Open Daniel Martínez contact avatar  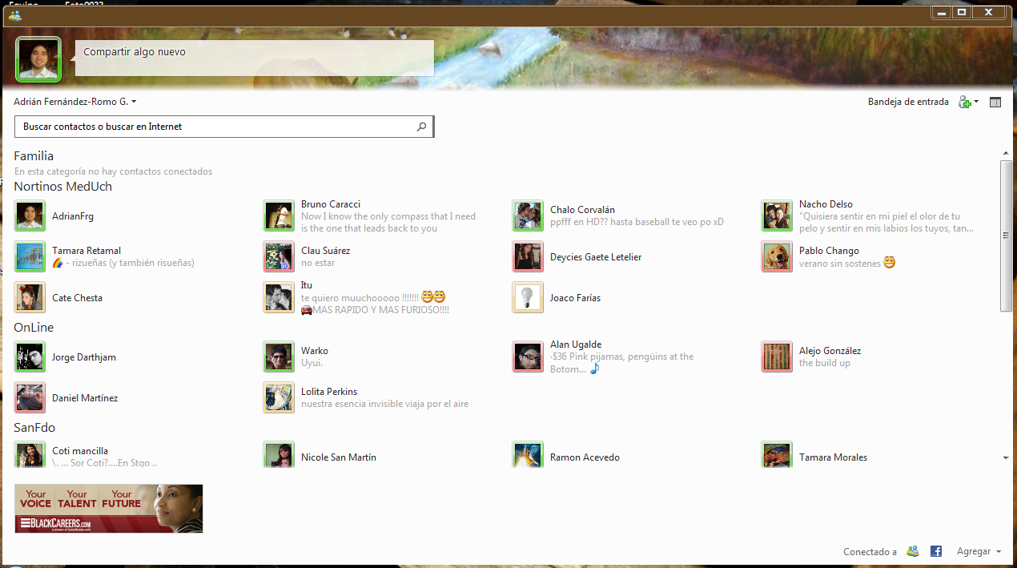point(30,398)
